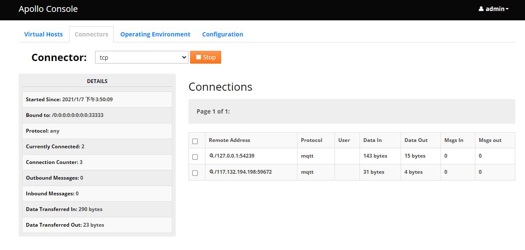Click the magnifier icon beside /127.0.0.1:54239

click(x=211, y=156)
